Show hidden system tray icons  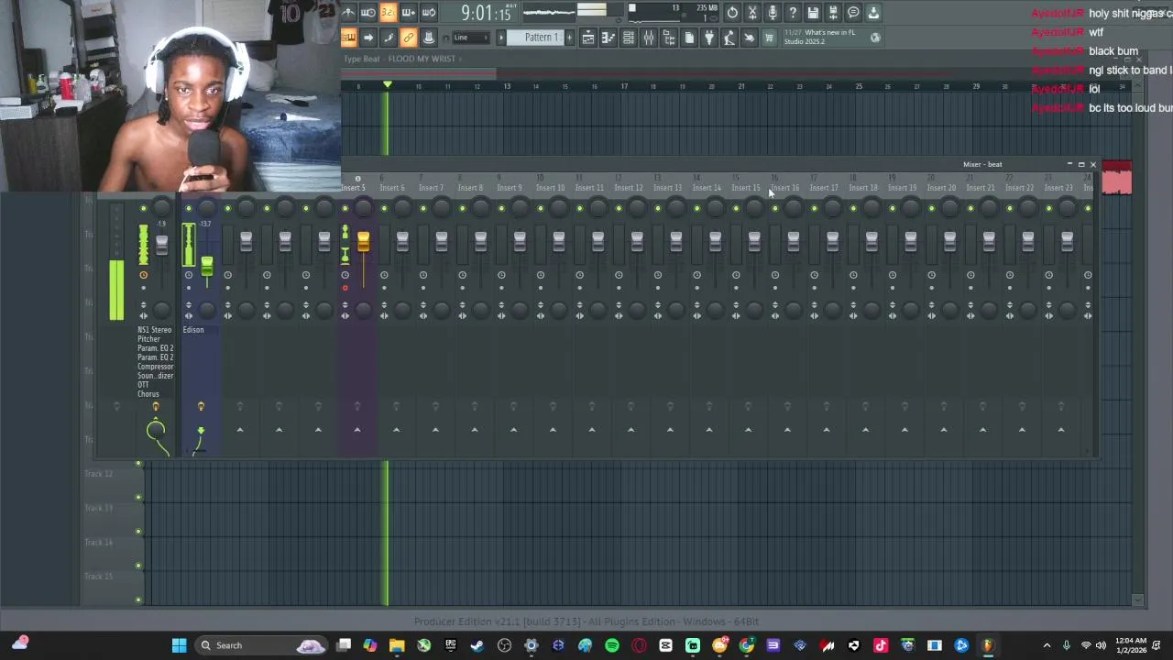1047,645
